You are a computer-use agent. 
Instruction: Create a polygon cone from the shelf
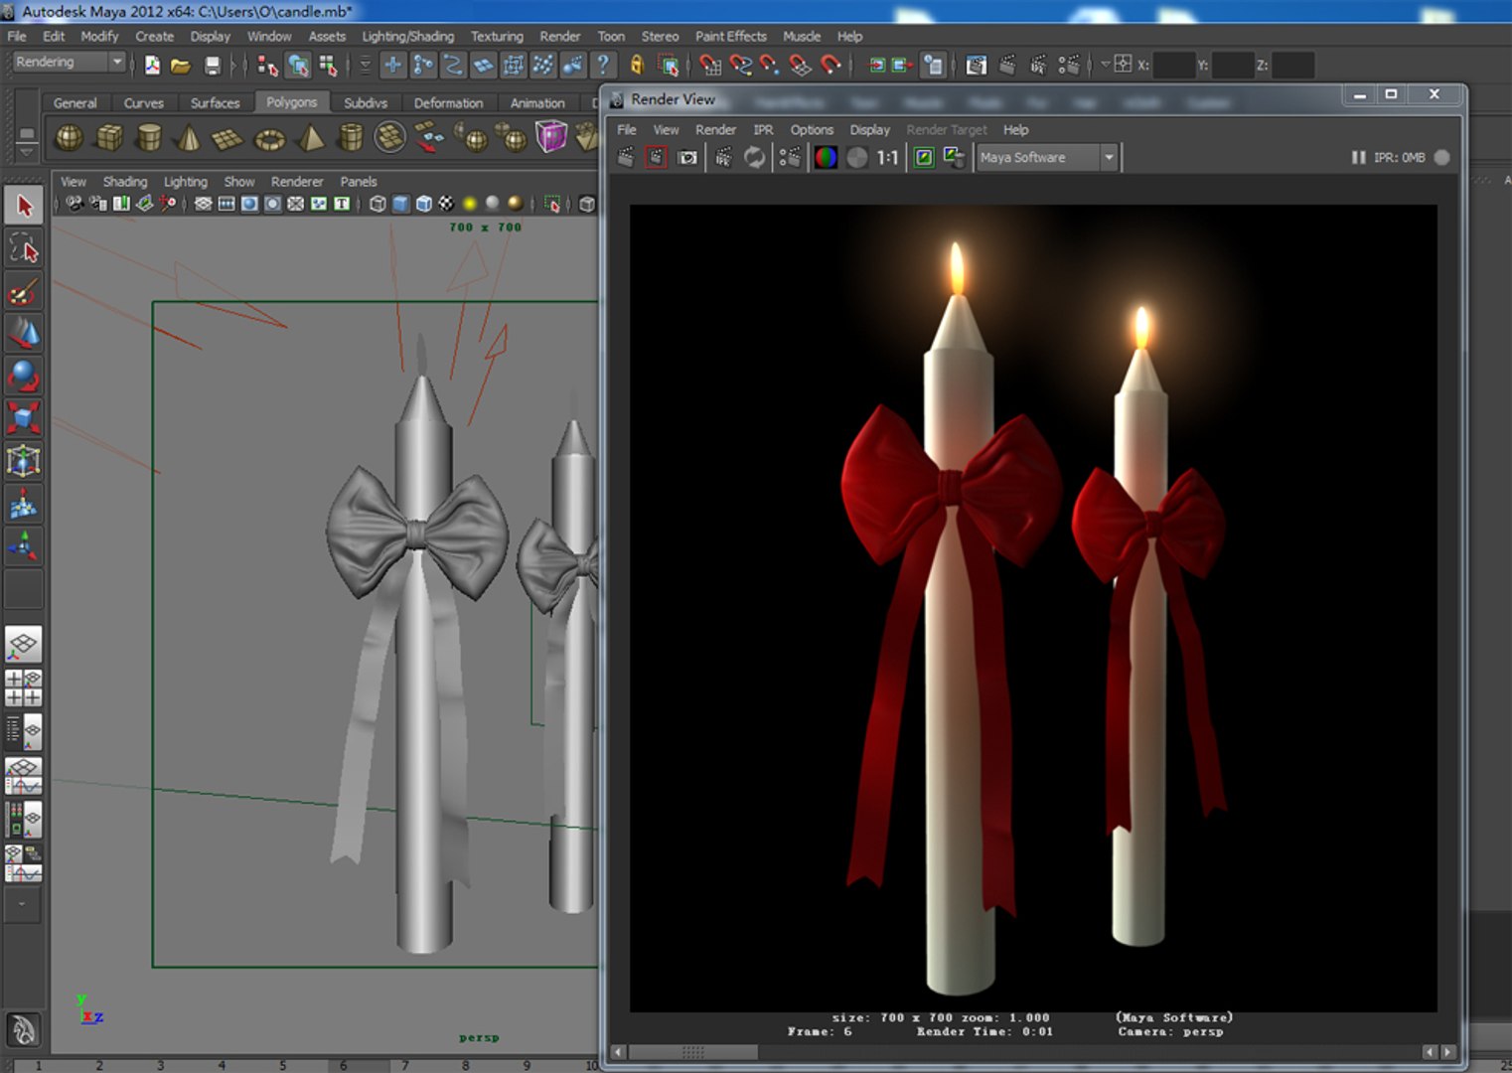click(188, 137)
